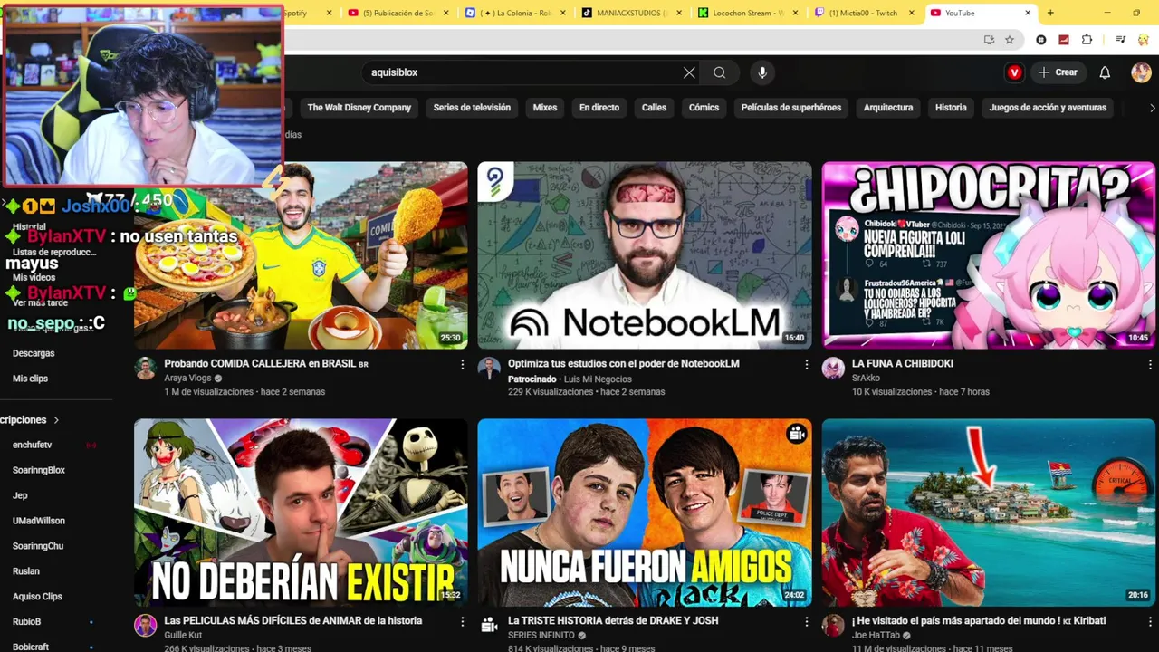Open more options for the Kiribati video
Viewport: 1159px width, 652px height.
coord(1150,621)
